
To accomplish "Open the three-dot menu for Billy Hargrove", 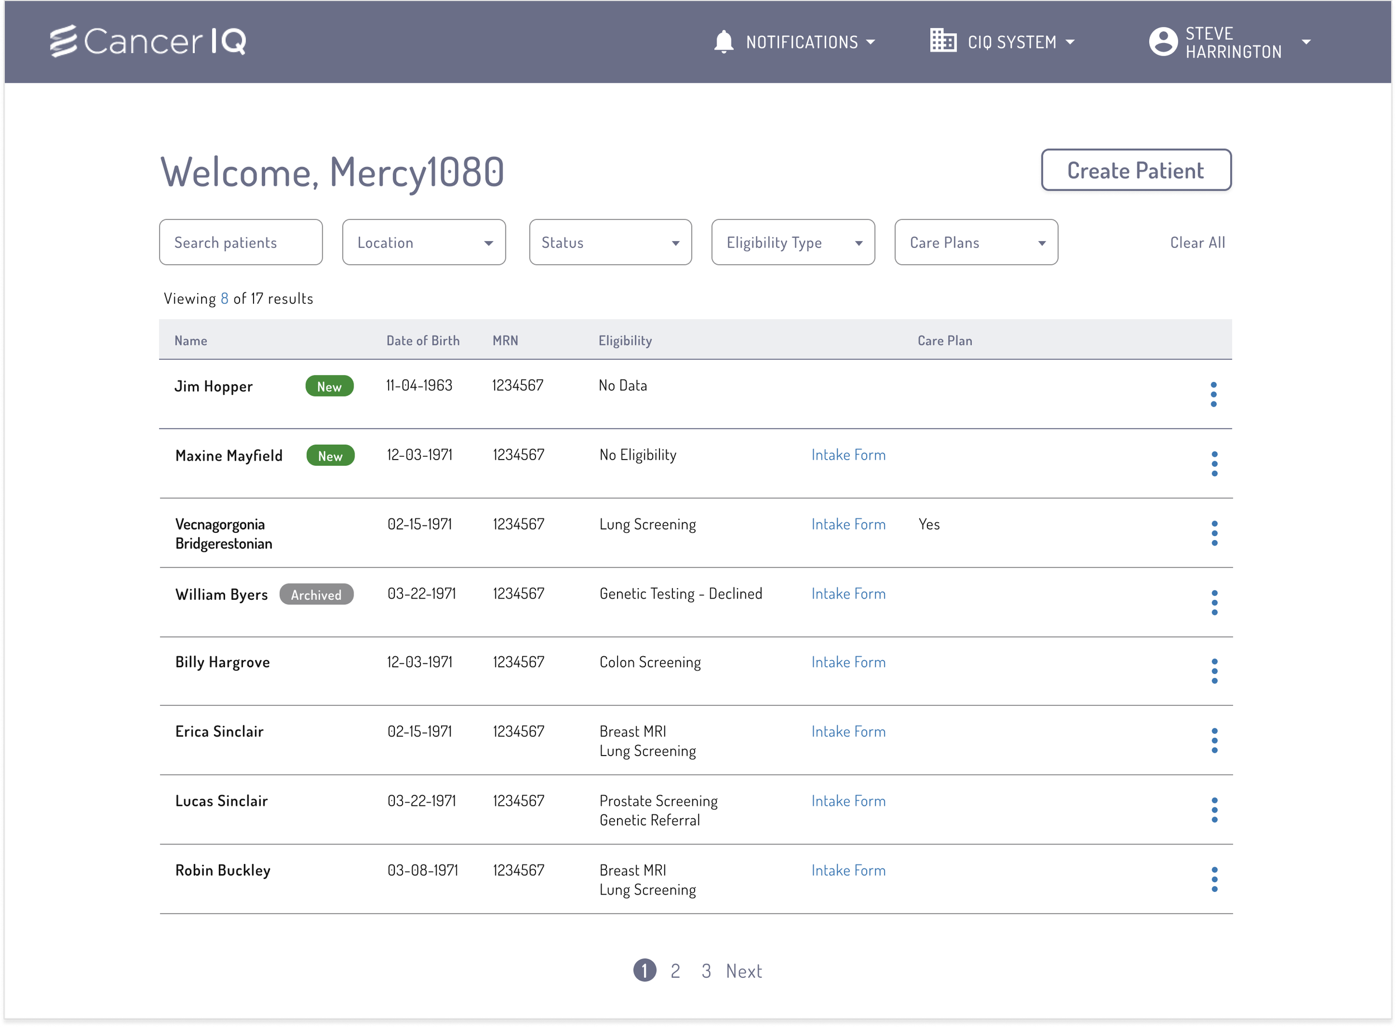I will (1214, 671).
